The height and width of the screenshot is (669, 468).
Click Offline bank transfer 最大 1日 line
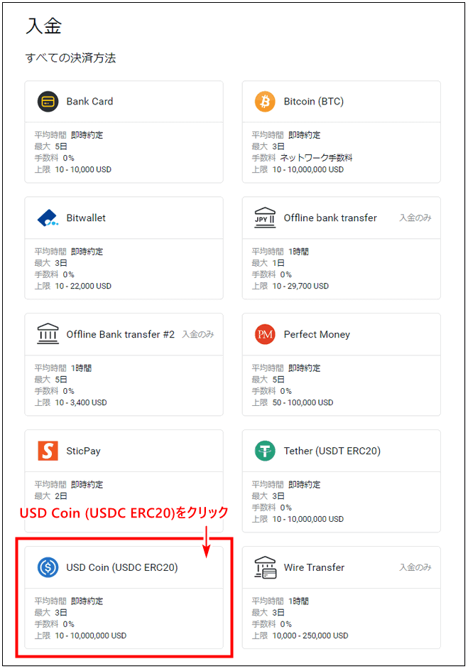[268, 263]
